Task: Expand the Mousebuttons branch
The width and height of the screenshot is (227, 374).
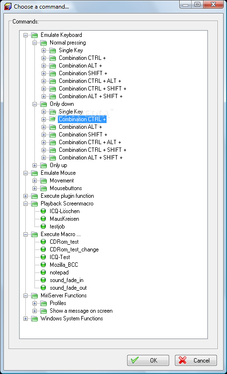Action: [34, 188]
